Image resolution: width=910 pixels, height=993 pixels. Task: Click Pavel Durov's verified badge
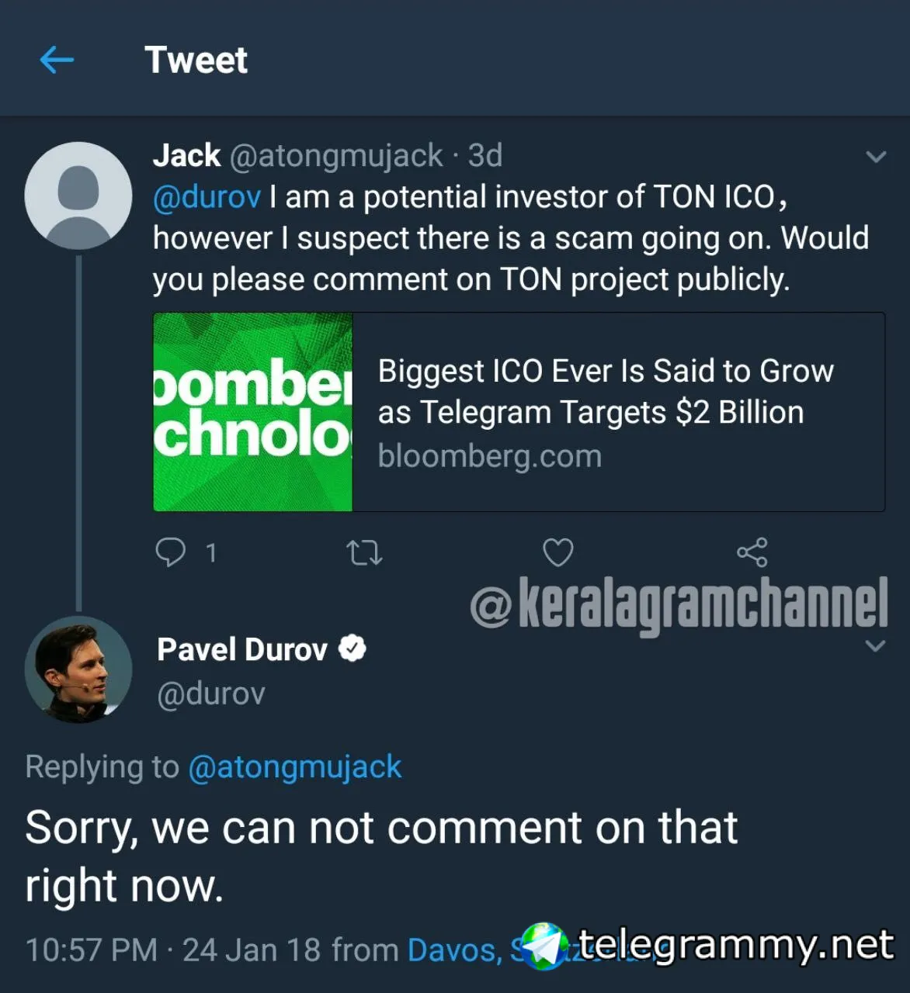point(353,649)
